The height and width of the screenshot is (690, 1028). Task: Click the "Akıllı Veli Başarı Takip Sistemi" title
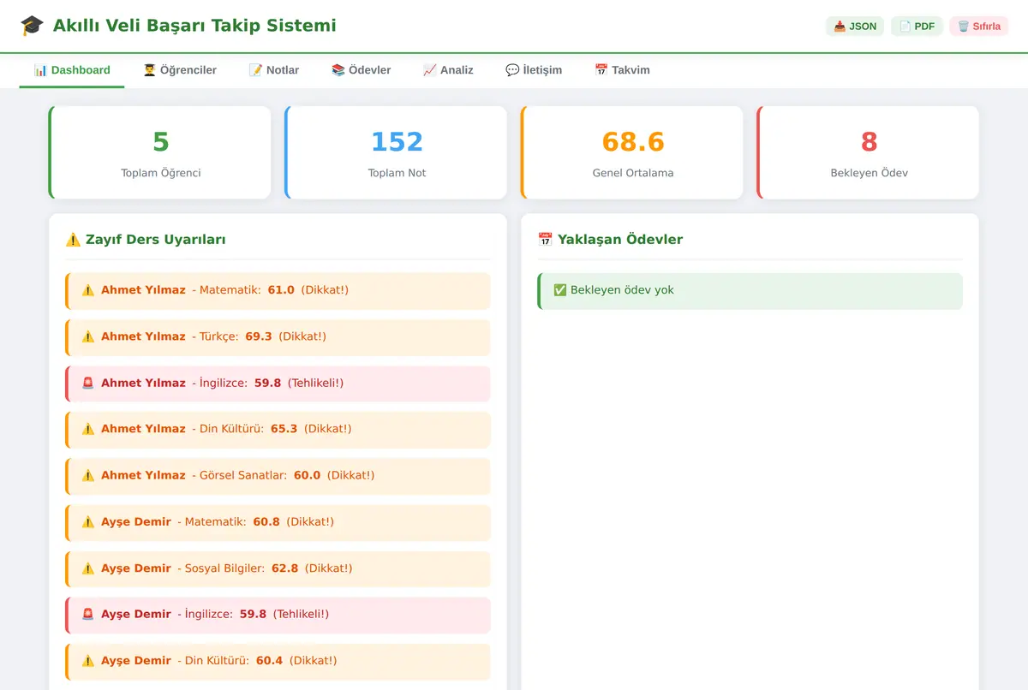[x=194, y=26]
